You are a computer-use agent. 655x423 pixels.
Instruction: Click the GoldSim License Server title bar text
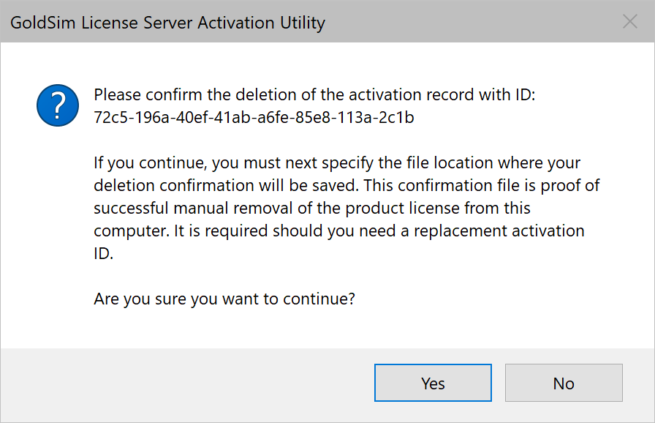(x=167, y=23)
